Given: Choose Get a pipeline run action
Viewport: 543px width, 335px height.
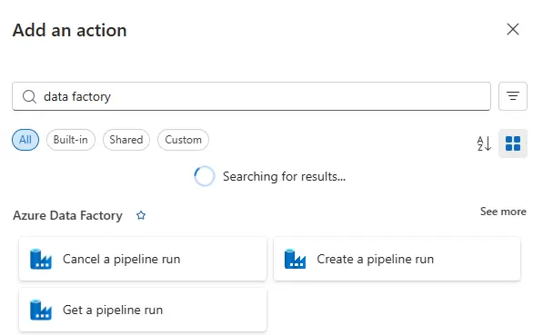Looking at the screenshot, I should [143, 310].
